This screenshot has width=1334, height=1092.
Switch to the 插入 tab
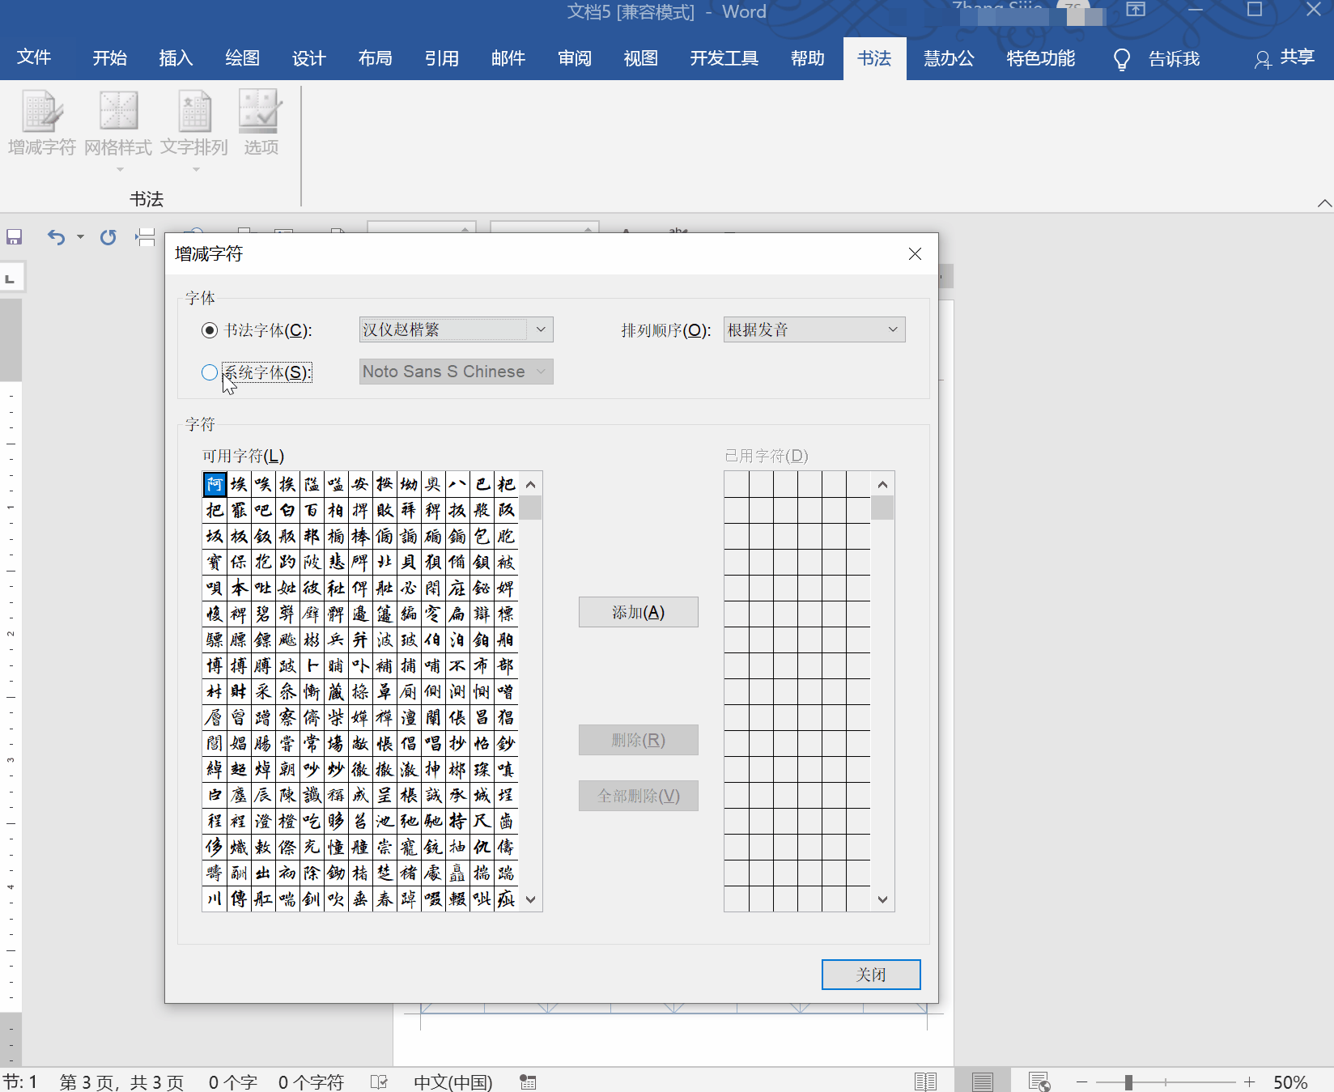point(176,58)
